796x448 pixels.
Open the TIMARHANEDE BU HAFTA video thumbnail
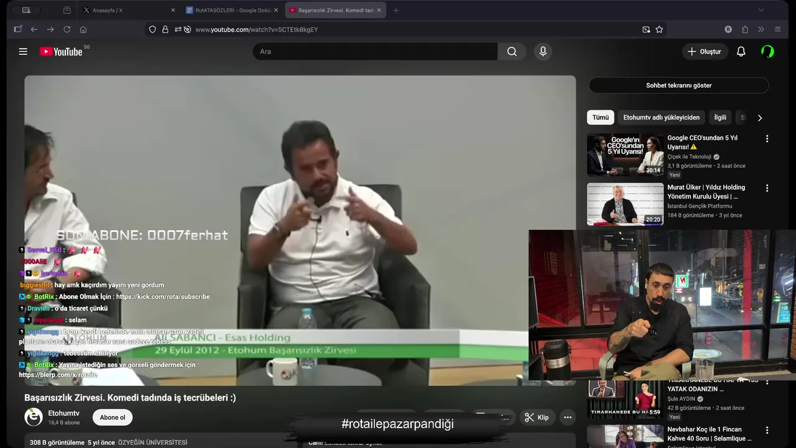(625, 399)
